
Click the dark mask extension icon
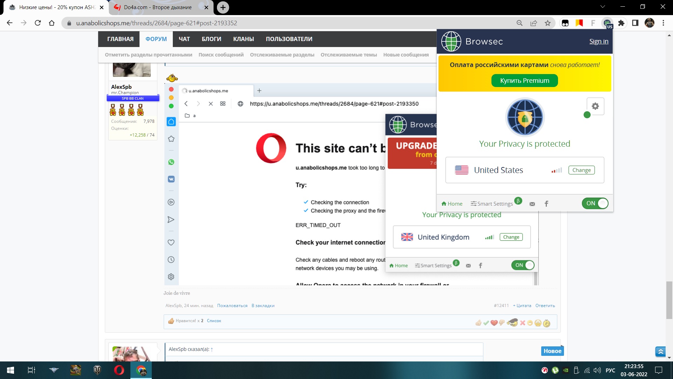tap(565, 23)
